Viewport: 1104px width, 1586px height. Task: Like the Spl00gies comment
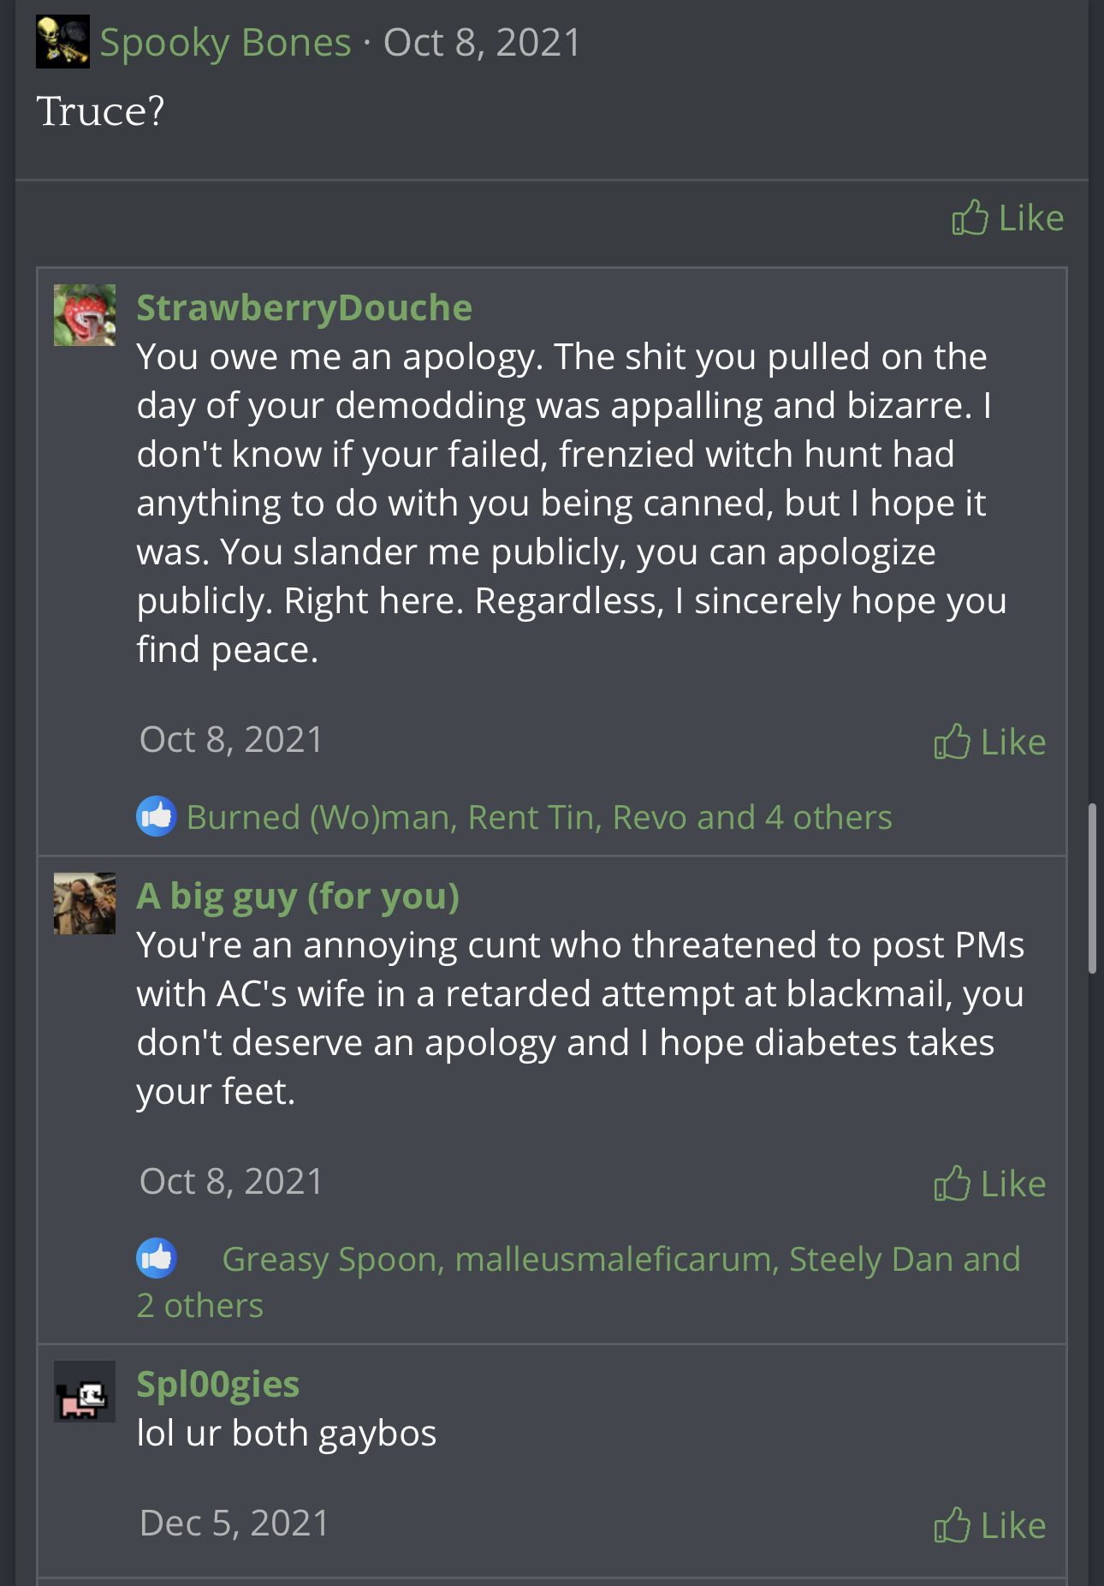pyautogui.click(x=989, y=1525)
